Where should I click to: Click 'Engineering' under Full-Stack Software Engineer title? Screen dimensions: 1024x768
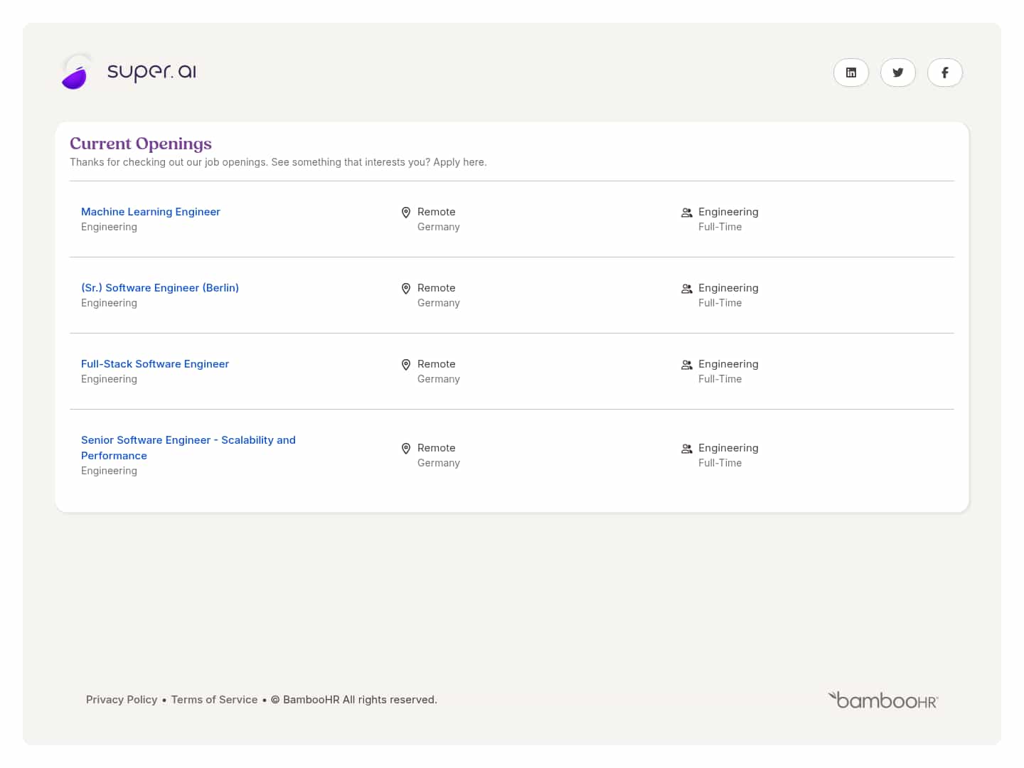point(109,379)
